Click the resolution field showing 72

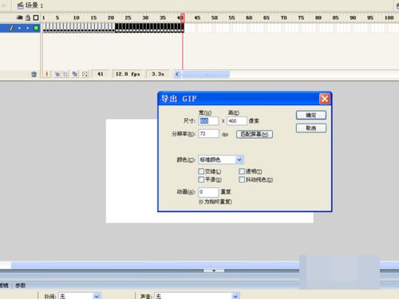209,134
